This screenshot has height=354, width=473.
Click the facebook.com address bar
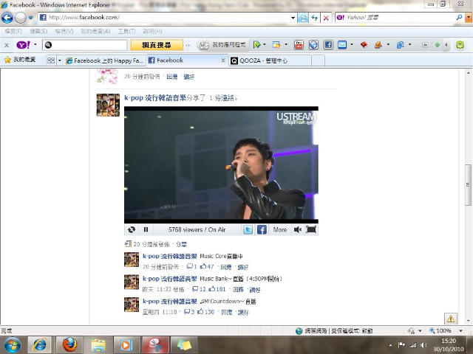[166, 18]
